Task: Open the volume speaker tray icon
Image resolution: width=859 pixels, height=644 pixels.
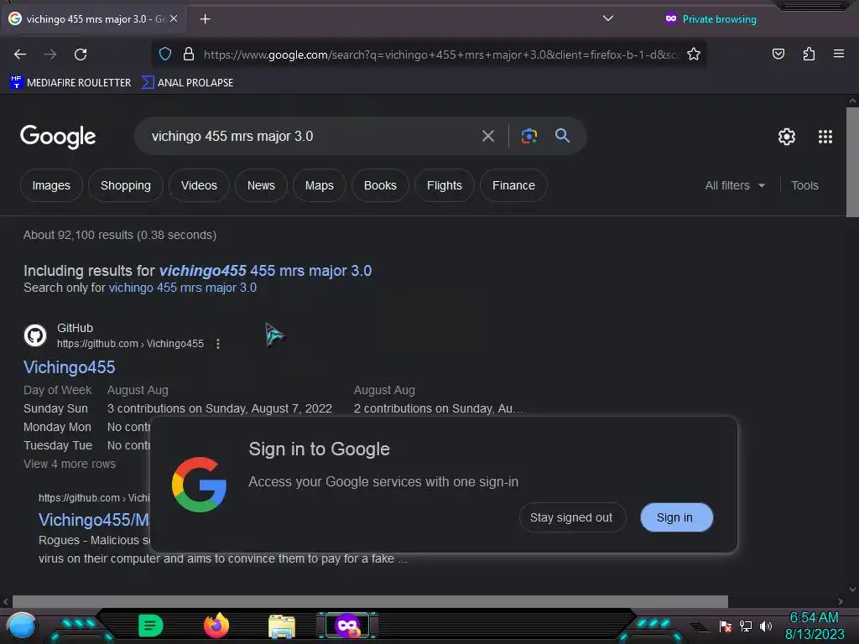Action: (765, 626)
